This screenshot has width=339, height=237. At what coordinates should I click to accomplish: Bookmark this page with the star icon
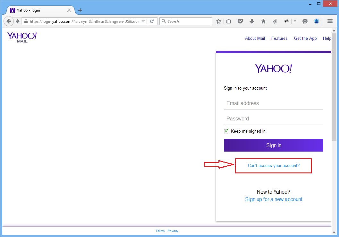coord(218,21)
